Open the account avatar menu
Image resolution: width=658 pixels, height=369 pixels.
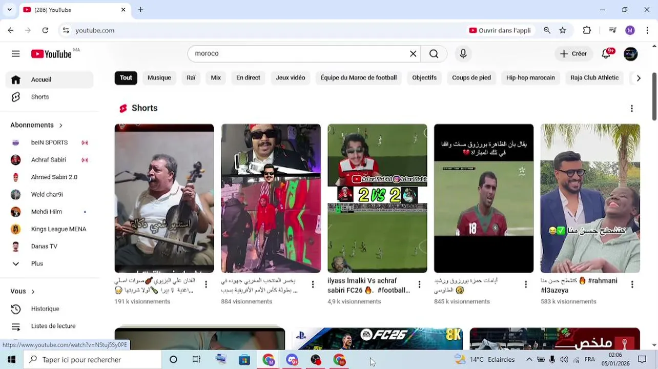(631, 54)
